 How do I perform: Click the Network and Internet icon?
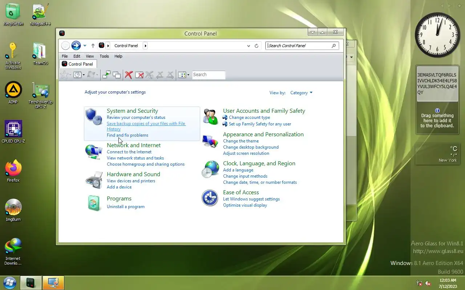(94, 152)
